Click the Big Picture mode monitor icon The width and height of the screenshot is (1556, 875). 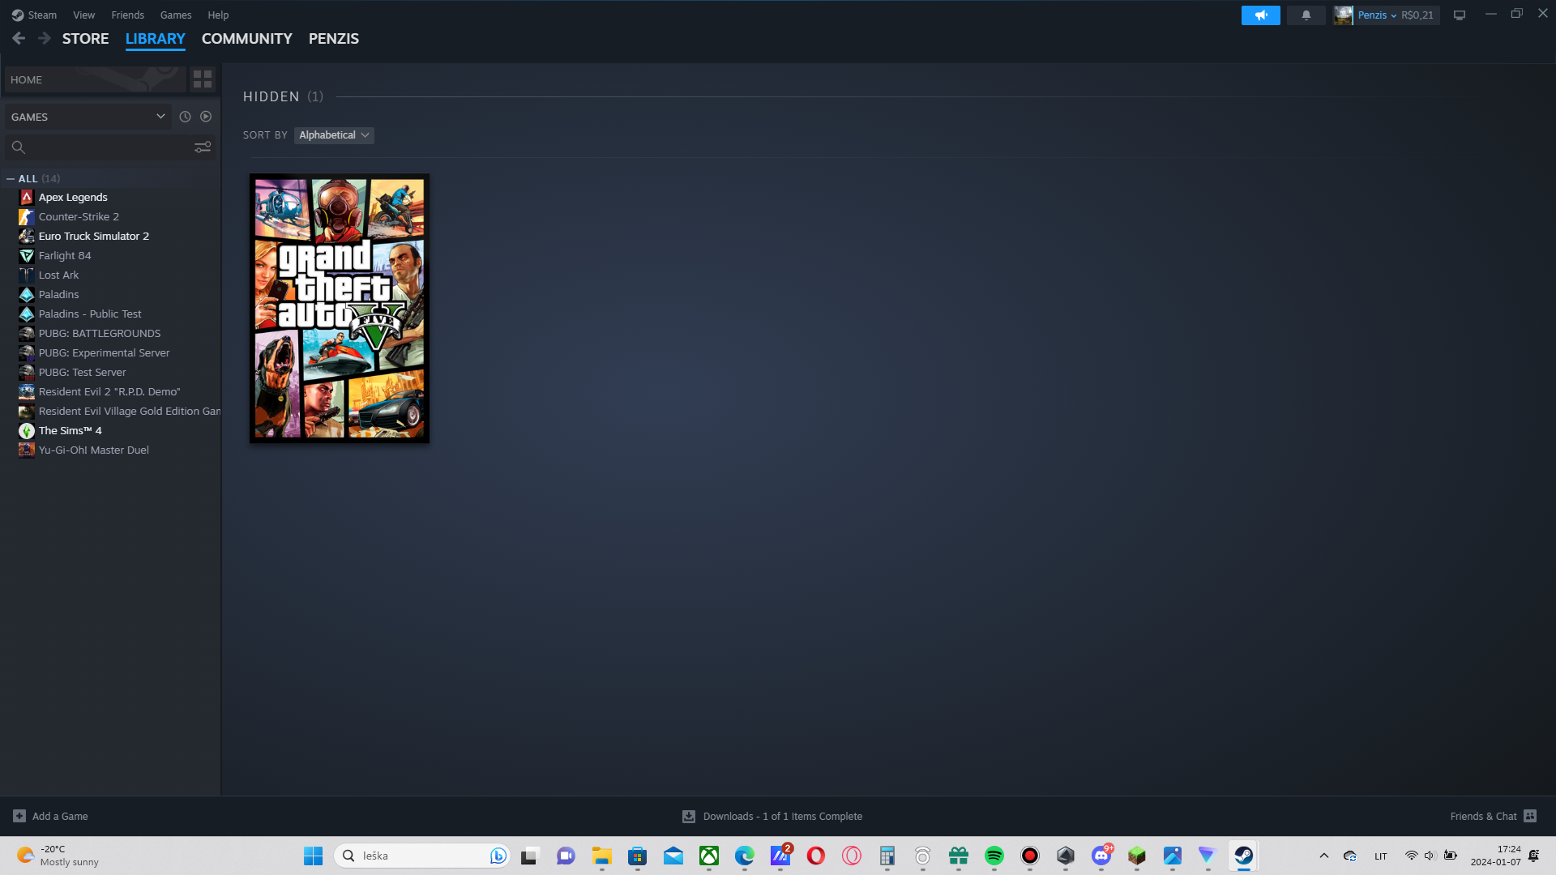(x=1459, y=15)
